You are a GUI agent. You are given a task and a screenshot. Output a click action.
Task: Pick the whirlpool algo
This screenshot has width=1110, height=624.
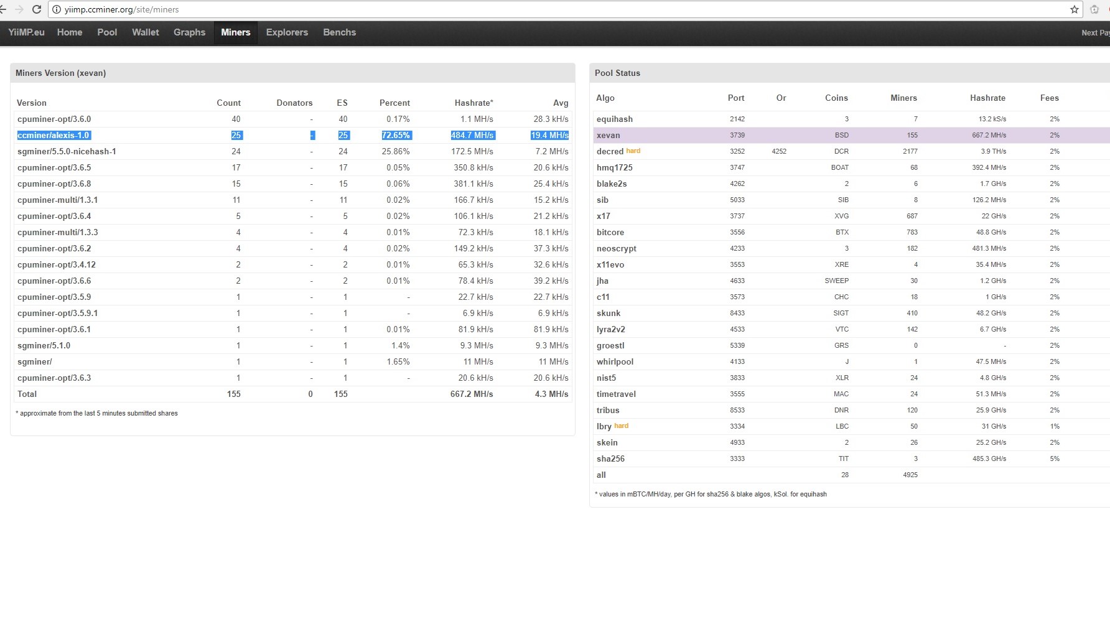point(615,361)
